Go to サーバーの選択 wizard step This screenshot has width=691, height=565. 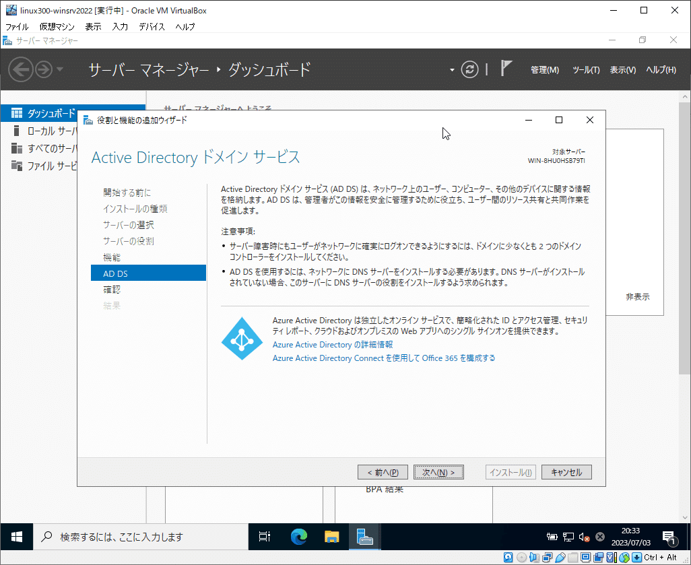(x=128, y=225)
